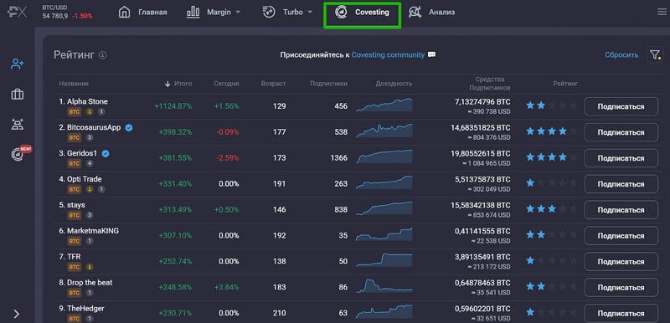Screen dimensions: 670x323
Task: Click the verified badge next to Geridos1
Action: pos(106,153)
